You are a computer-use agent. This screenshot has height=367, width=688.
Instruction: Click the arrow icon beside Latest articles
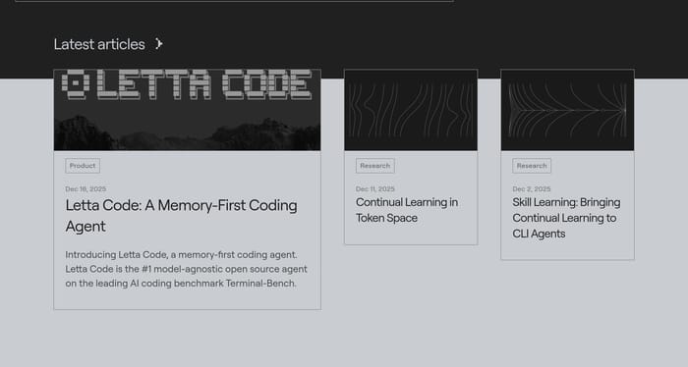coord(159,44)
